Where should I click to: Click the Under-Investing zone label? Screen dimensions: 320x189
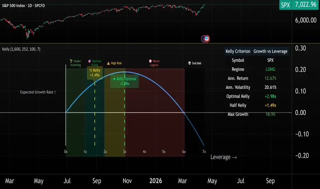pos(76,63)
